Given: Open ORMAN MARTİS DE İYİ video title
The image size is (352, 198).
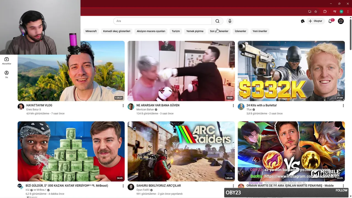Looking at the screenshot, I should (290, 186).
